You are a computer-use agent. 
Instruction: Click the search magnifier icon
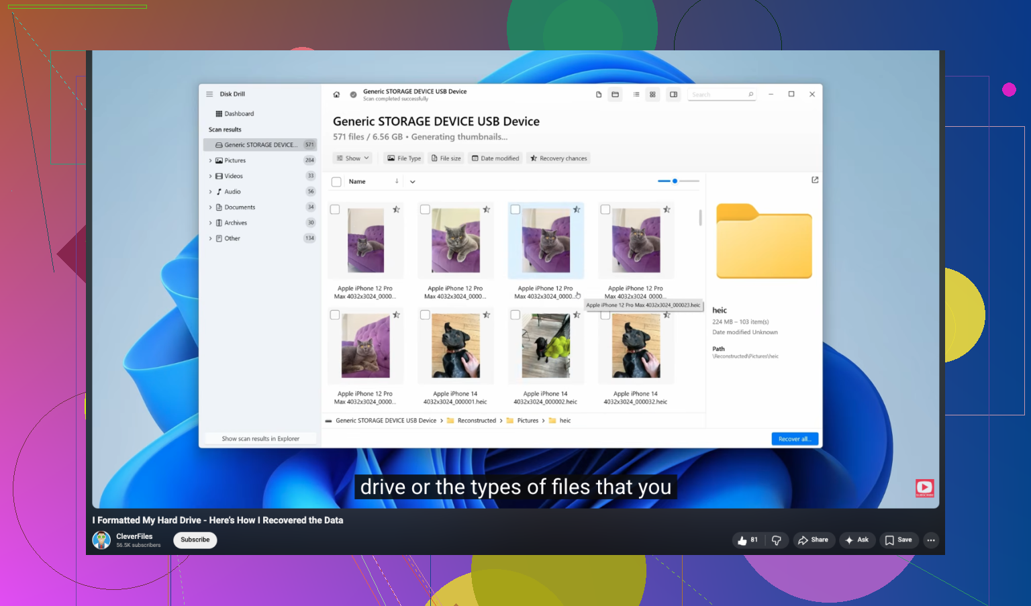pyautogui.click(x=750, y=95)
